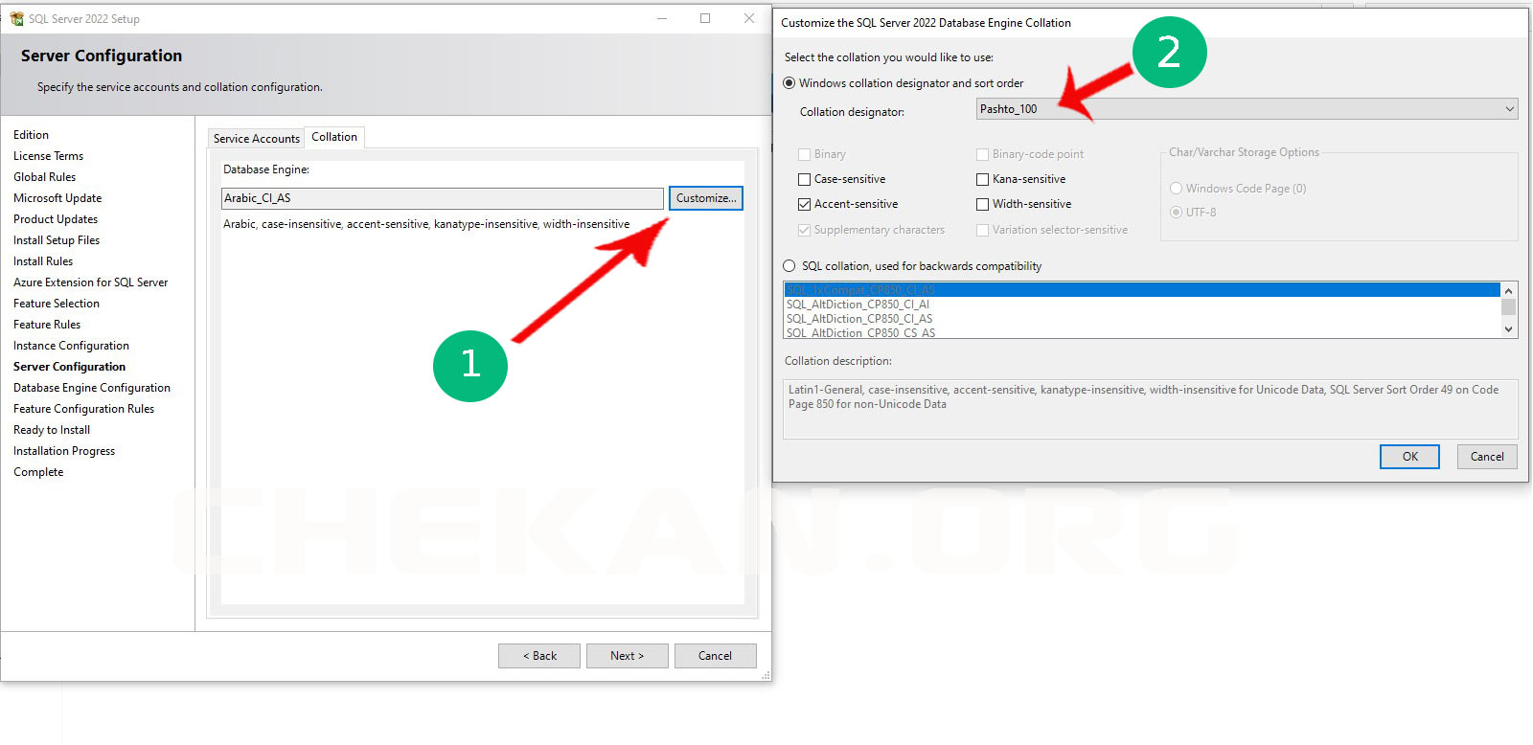This screenshot has height=745, width=1533.
Task: Click the License Terms step
Action: (48, 156)
